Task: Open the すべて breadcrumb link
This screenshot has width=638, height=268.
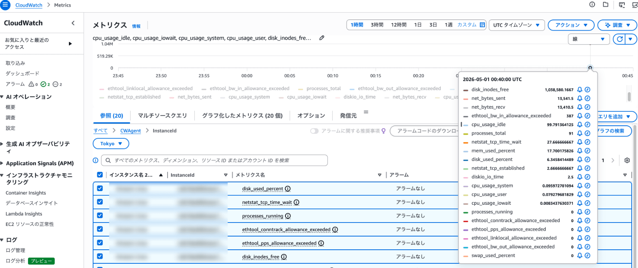Action: coord(100,131)
